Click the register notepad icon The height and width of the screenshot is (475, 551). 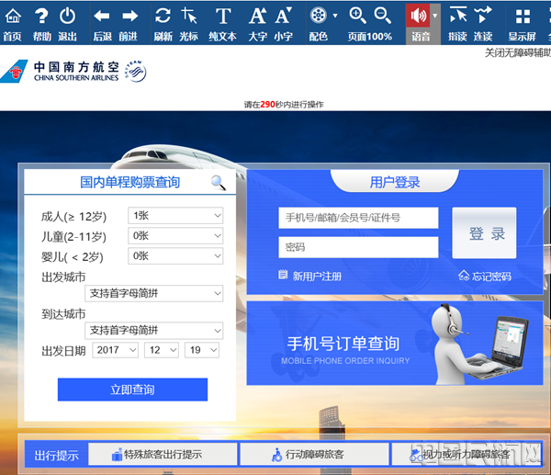click(x=283, y=275)
